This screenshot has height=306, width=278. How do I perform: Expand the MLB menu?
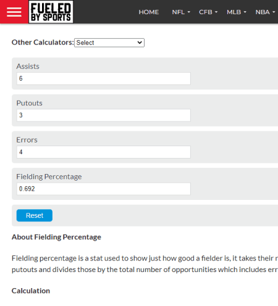click(237, 12)
